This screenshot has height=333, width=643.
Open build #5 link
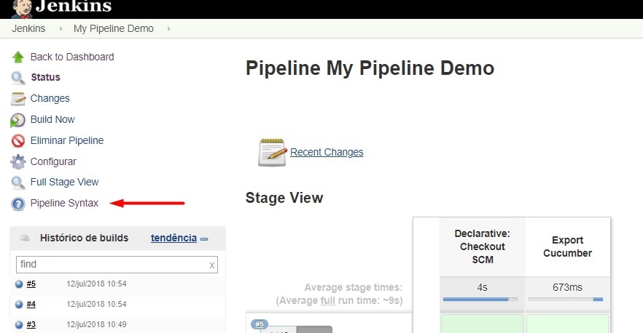click(x=31, y=284)
